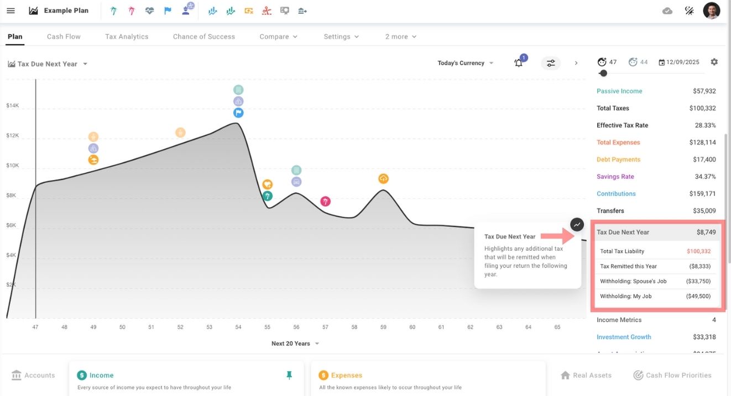
Task: Select the spouse age 44 toggle
Action: click(x=638, y=62)
